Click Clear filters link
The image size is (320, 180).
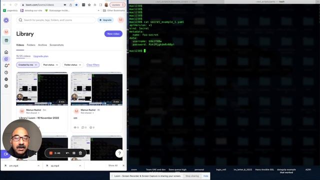(x=93, y=64)
